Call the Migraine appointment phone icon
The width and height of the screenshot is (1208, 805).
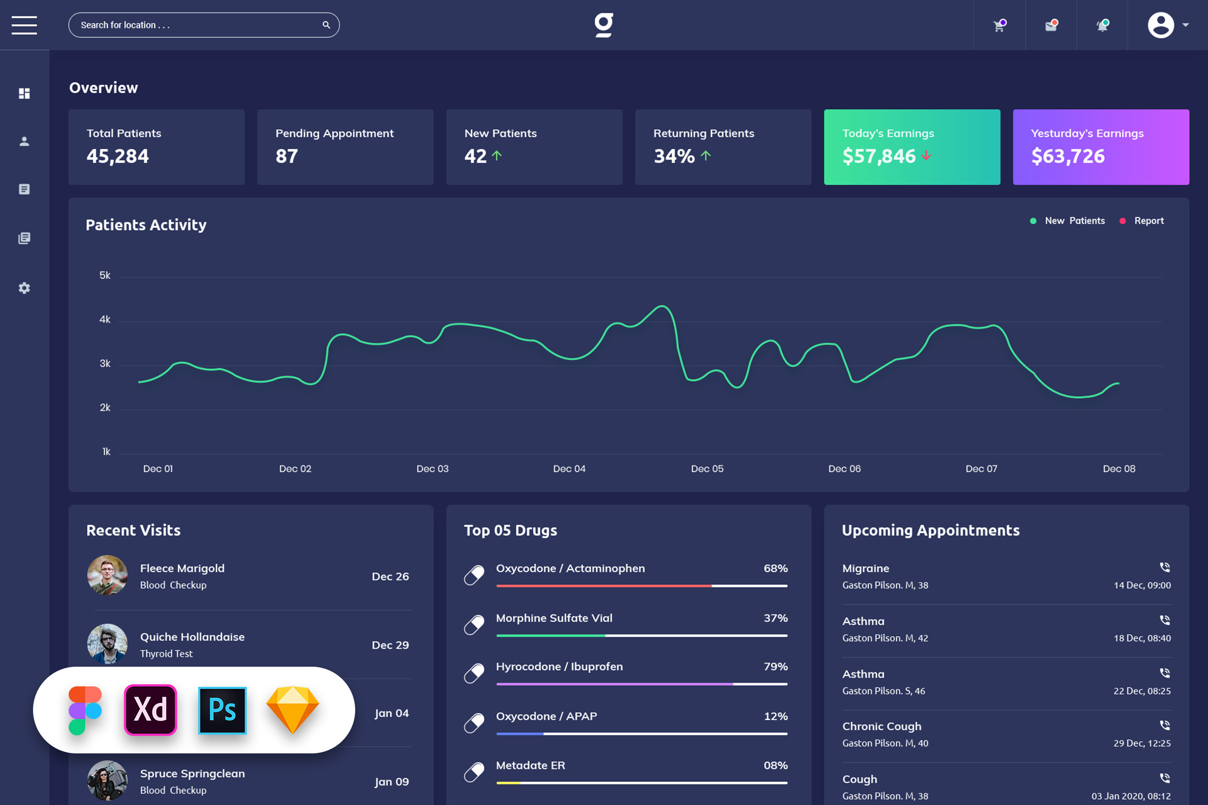1165,567
